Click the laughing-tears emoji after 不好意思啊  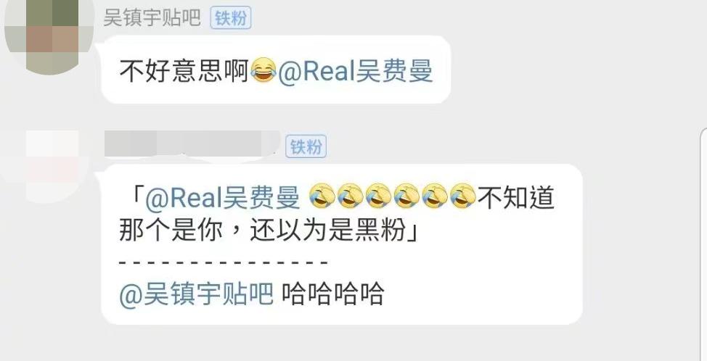pos(263,70)
